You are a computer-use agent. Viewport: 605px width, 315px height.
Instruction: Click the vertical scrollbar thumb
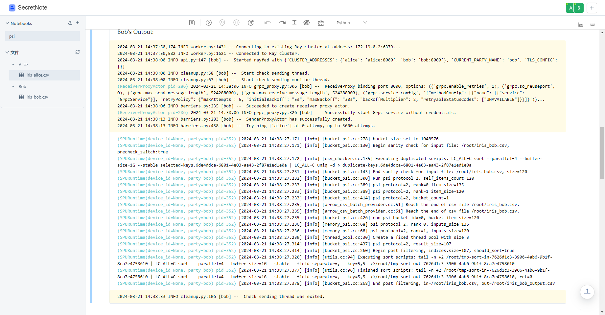[x=602, y=153]
